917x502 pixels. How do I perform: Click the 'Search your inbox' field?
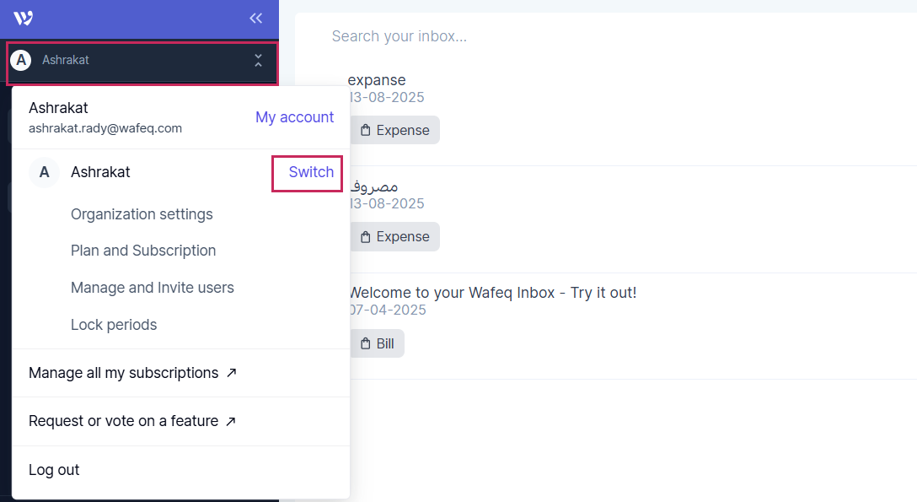click(x=400, y=35)
